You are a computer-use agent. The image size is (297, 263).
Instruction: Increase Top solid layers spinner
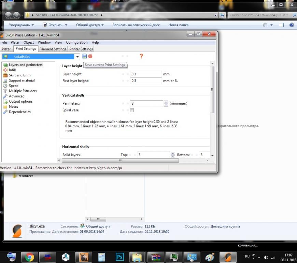(173, 154)
